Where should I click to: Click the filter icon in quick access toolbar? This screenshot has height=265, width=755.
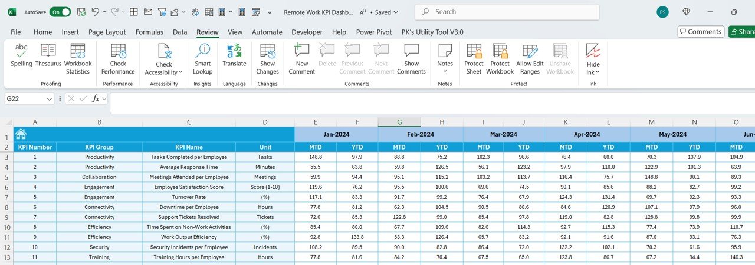[162, 12]
